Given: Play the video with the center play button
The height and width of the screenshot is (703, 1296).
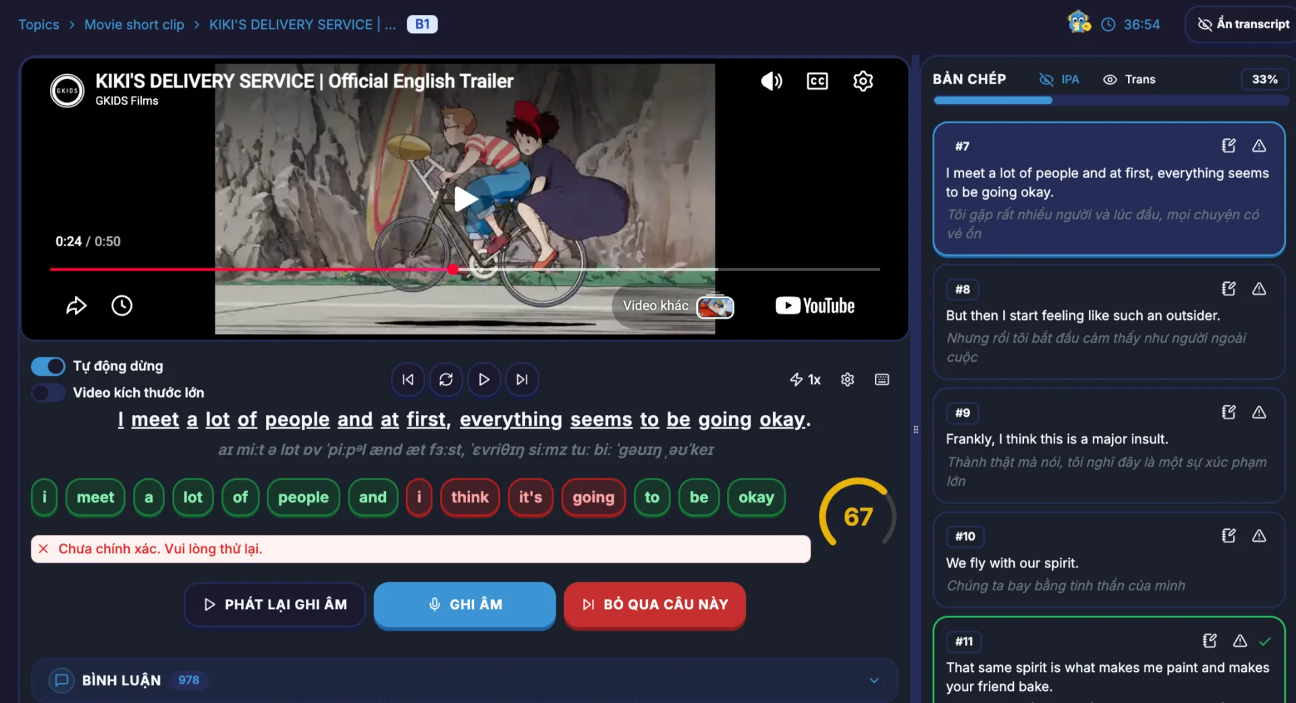Looking at the screenshot, I should coord(465,199).
